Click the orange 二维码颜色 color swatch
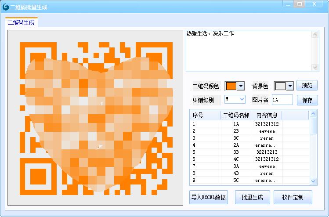Image resolution: width=329 pixels, height=217 pixels. 231,86
